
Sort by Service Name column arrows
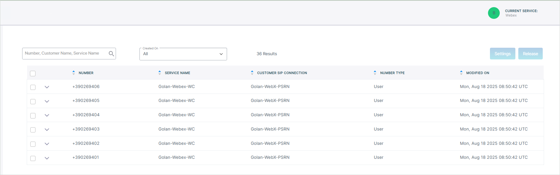click(160, 73)
